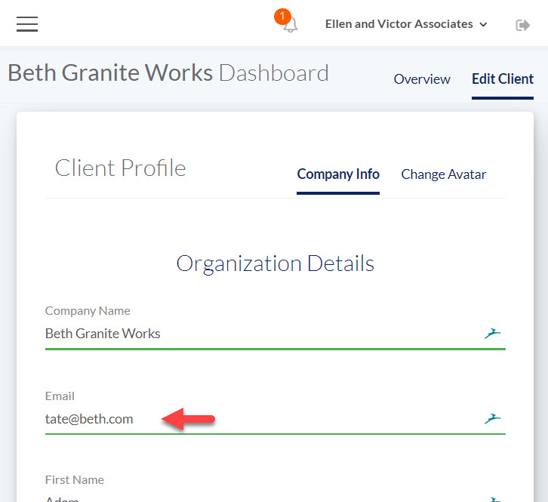Click the Client Profile heading
This screenshot has height=502, width=548.
tap(120, 168)
